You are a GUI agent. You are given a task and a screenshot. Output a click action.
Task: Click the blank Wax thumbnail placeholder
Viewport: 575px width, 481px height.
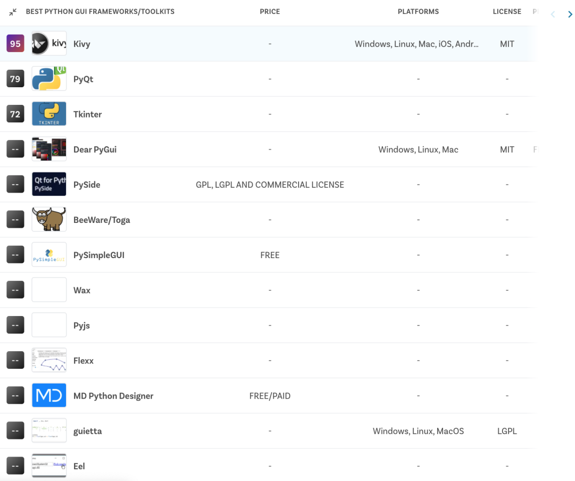[x=49, y=290]
